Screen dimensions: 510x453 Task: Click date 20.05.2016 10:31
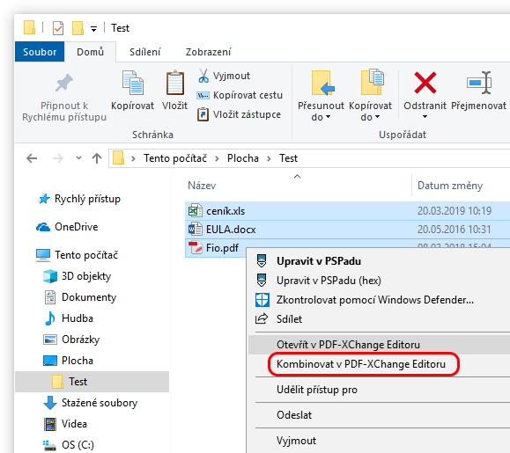pyautogui.click(x=454, y=230)
